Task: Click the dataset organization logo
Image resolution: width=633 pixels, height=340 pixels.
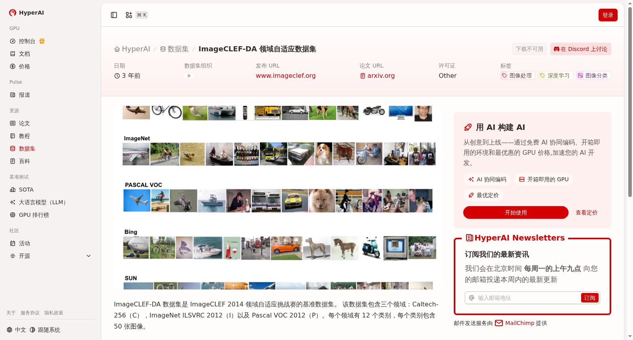Action: click(189, 75)
